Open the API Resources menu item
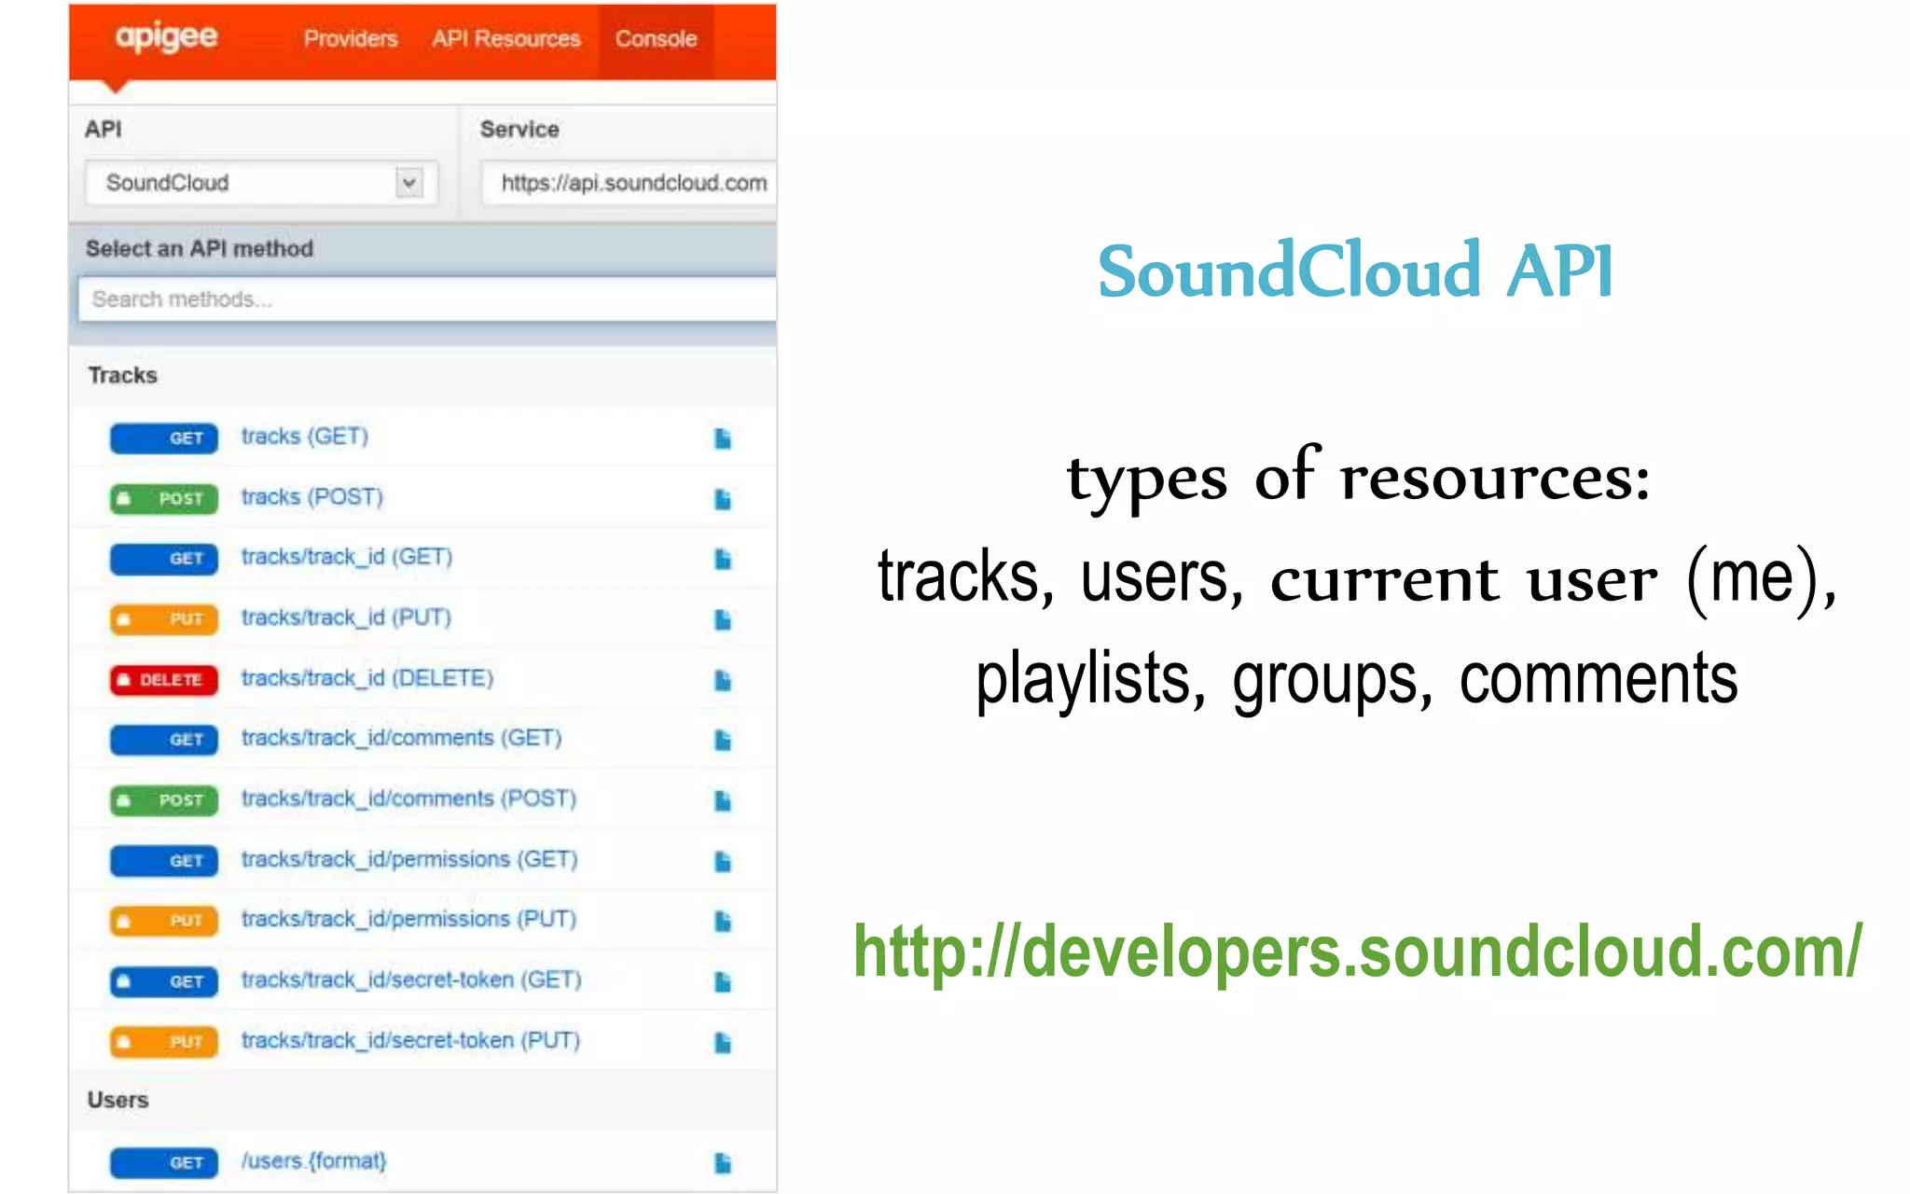 coord(505,39)
